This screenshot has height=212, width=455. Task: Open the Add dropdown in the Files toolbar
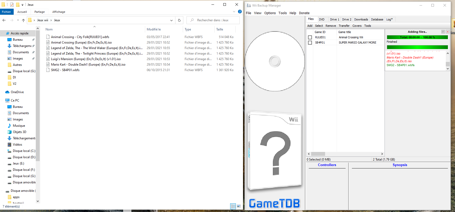[x=310, y=26]
